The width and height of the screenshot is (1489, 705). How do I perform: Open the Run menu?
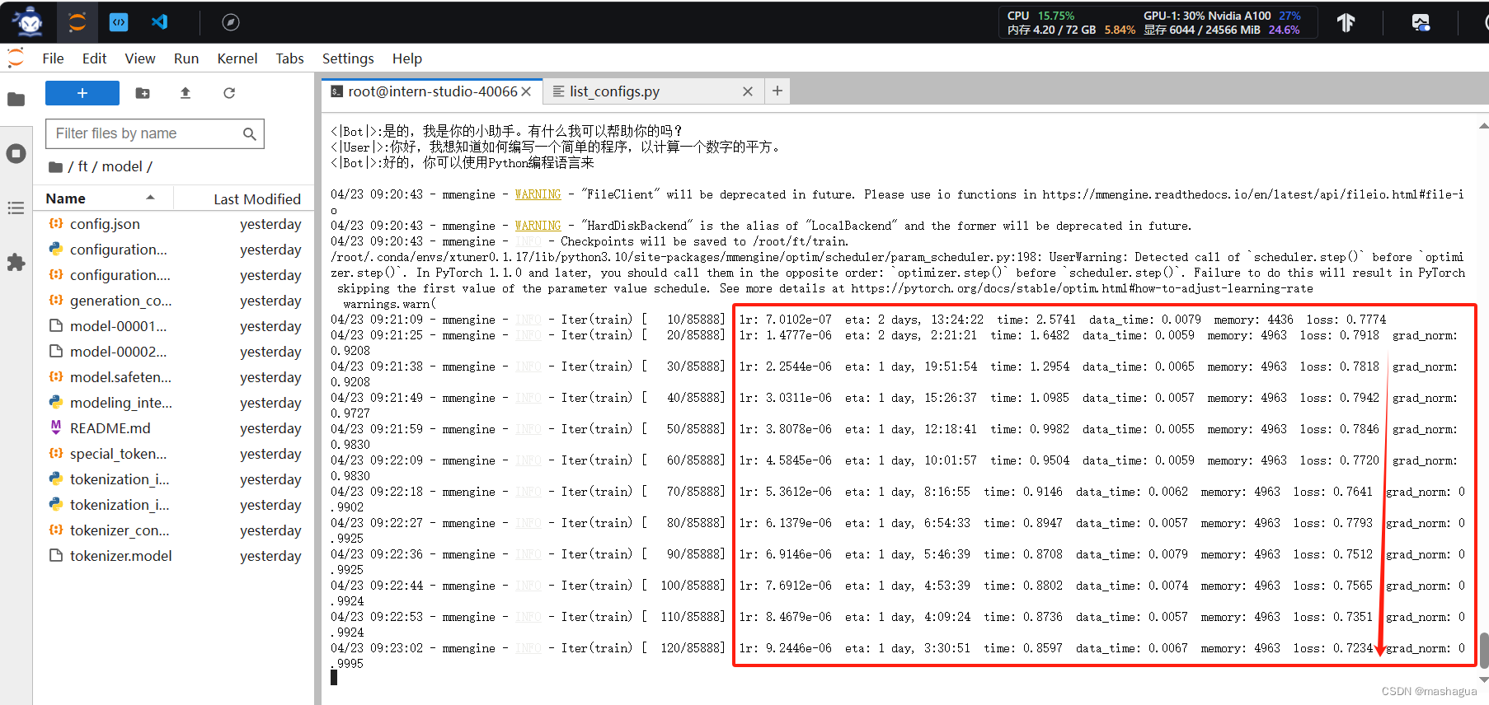point(186,58)
